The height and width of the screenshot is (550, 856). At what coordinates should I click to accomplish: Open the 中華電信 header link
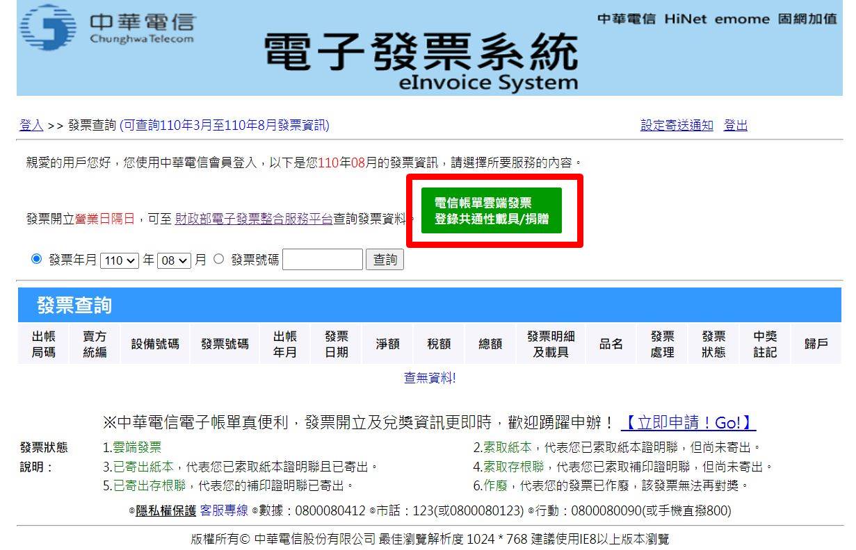coord(626,19)
